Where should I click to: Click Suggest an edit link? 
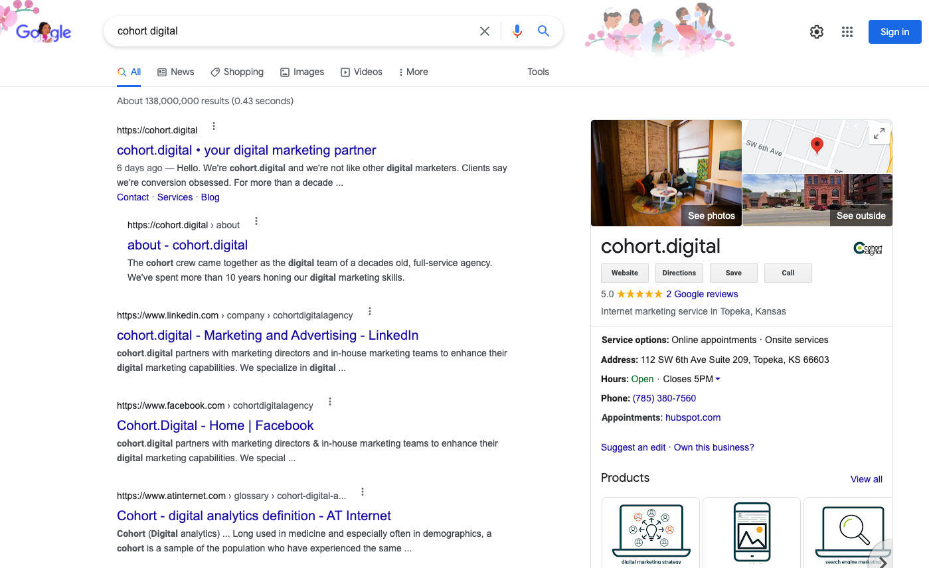coord(633,447)
